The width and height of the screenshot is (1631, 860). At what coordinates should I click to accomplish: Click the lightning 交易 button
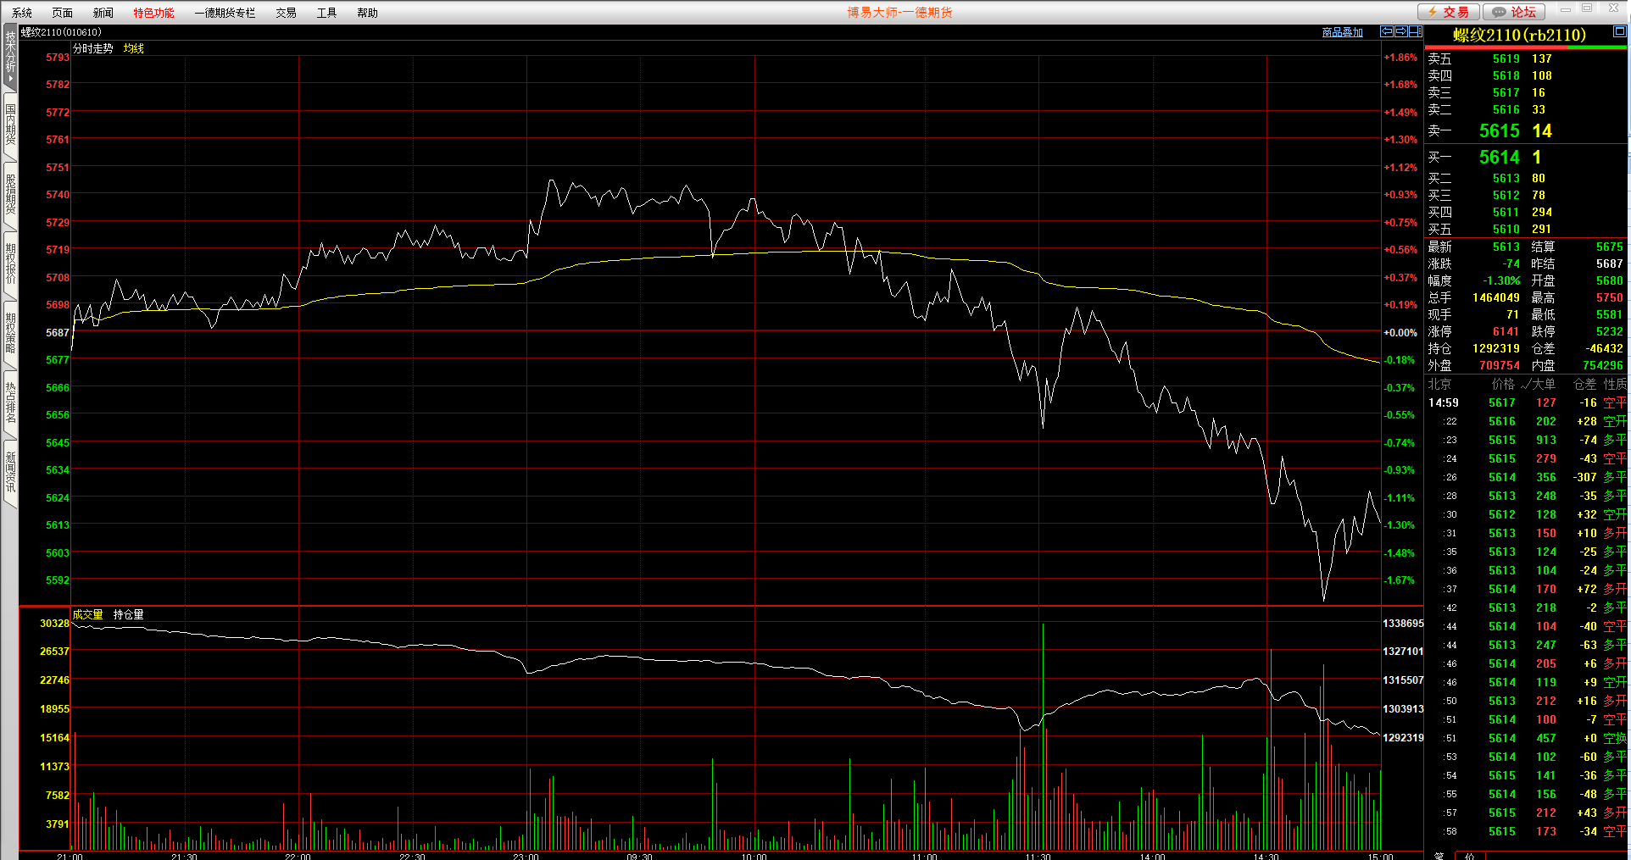click(1449, 12)
